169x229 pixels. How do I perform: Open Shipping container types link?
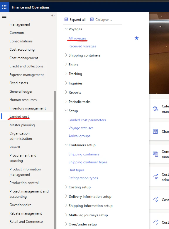pyautogui.click(x=88, y=162)
